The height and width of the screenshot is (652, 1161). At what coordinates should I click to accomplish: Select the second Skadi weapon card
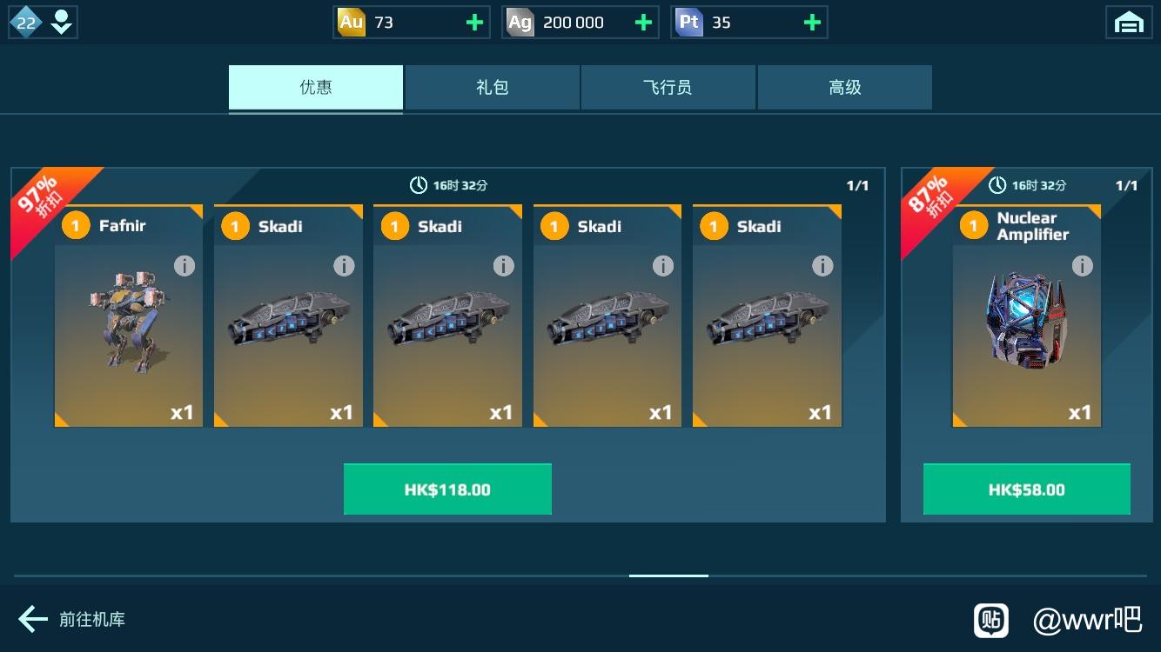click(x=447, y=317)
